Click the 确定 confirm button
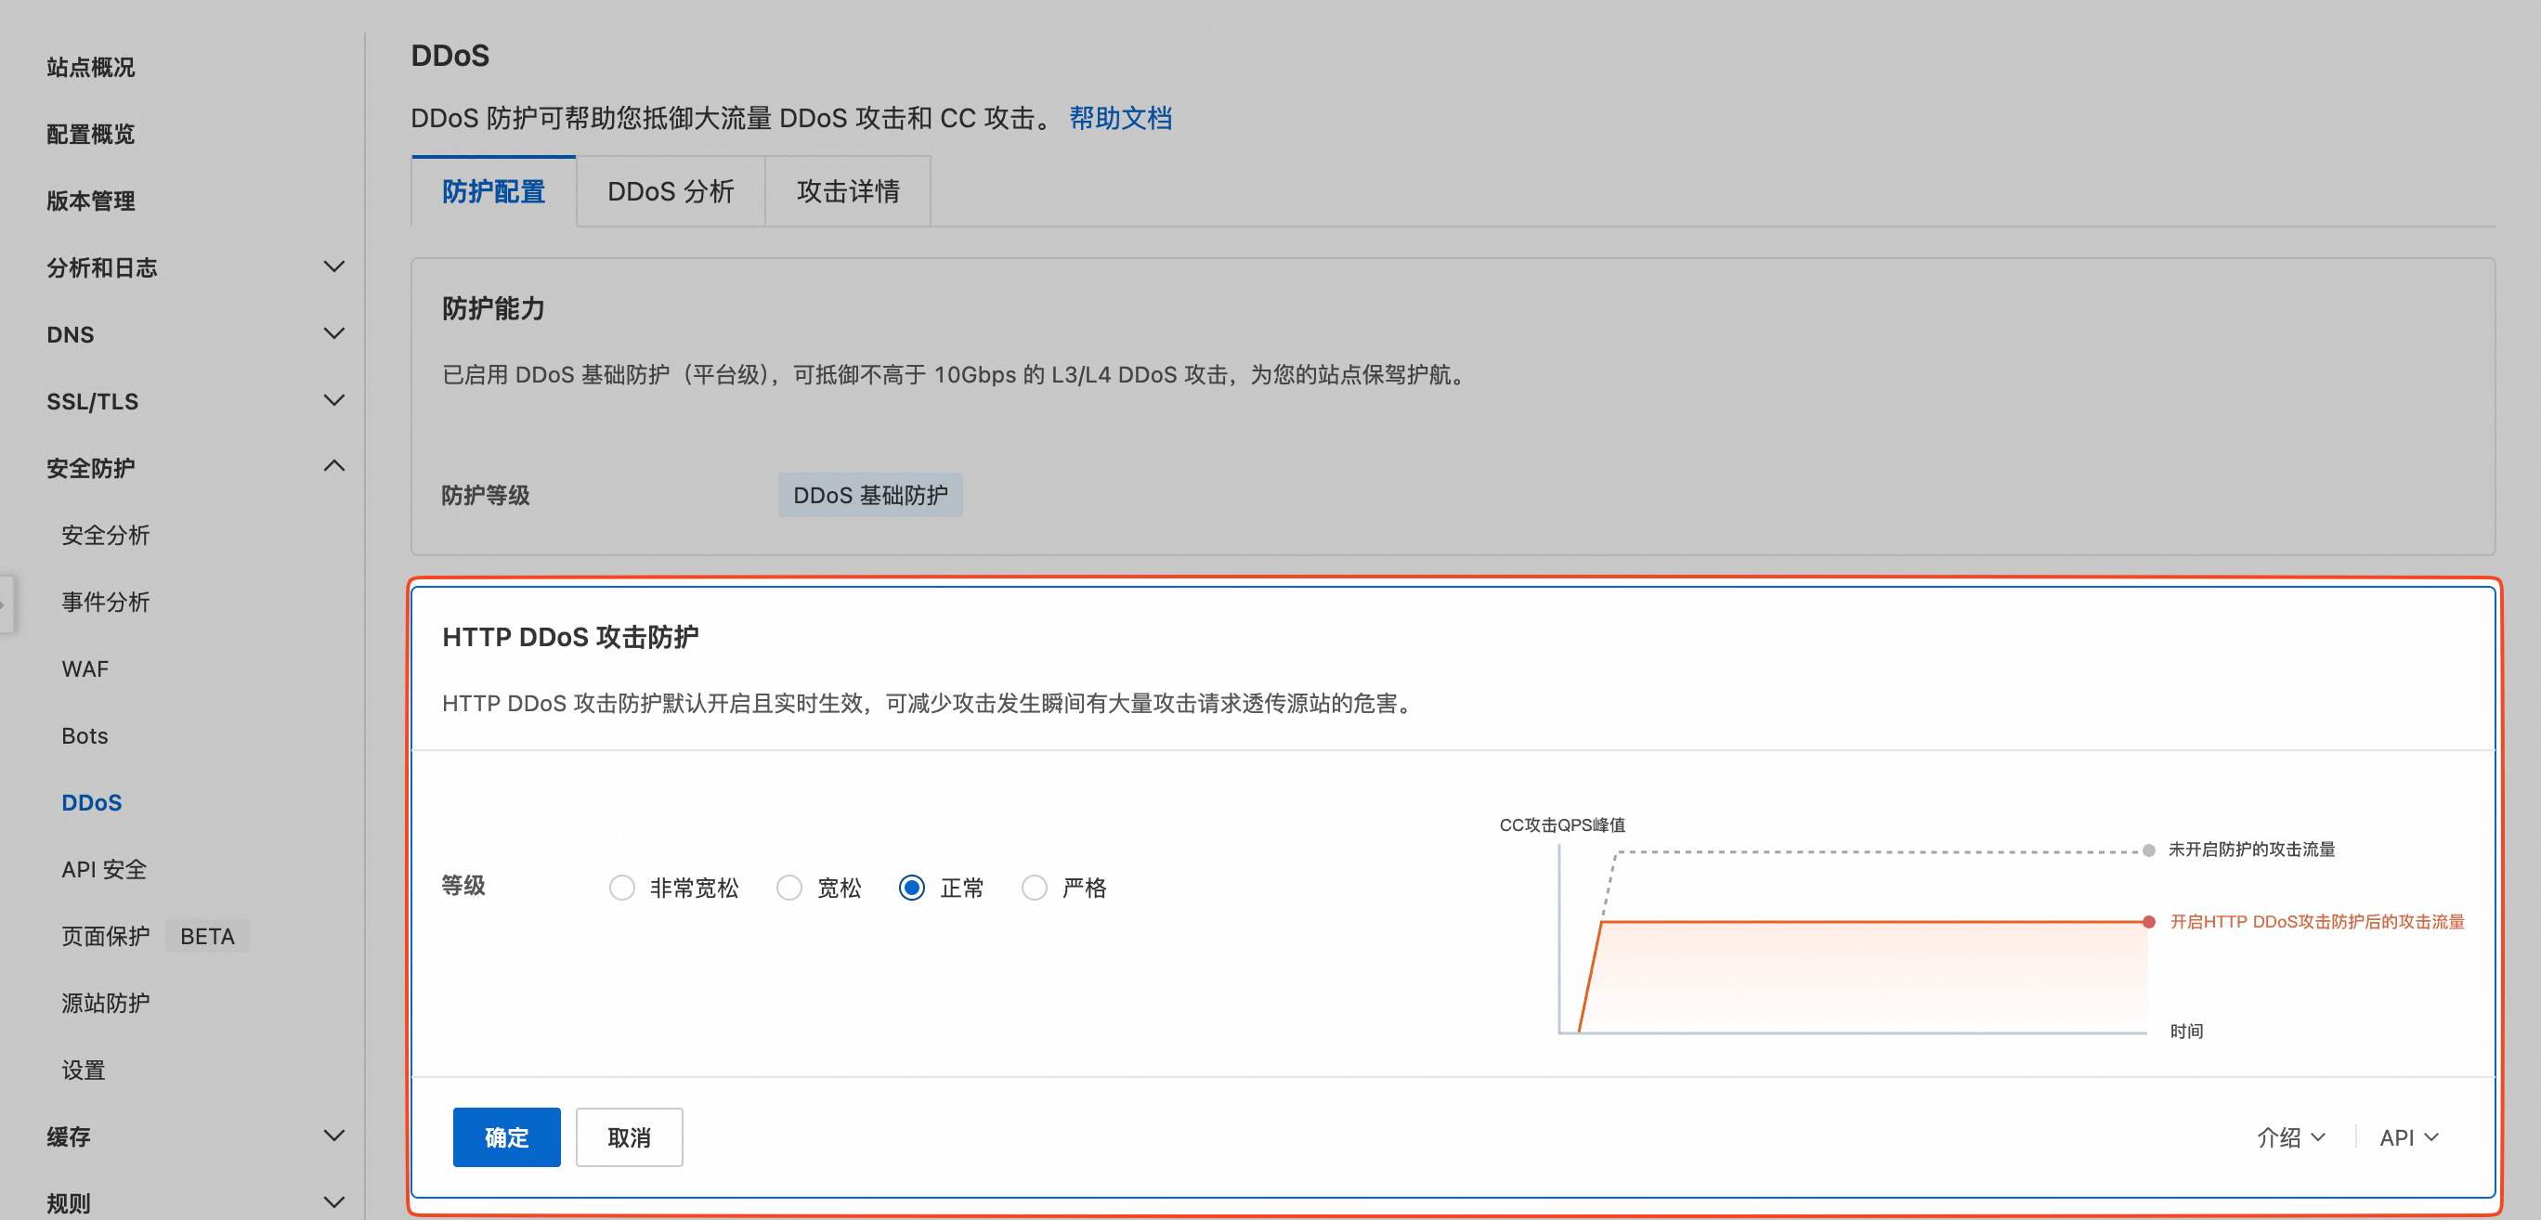Image resolution: width=2541 pixels, height=1220 pixels. 506,1137
